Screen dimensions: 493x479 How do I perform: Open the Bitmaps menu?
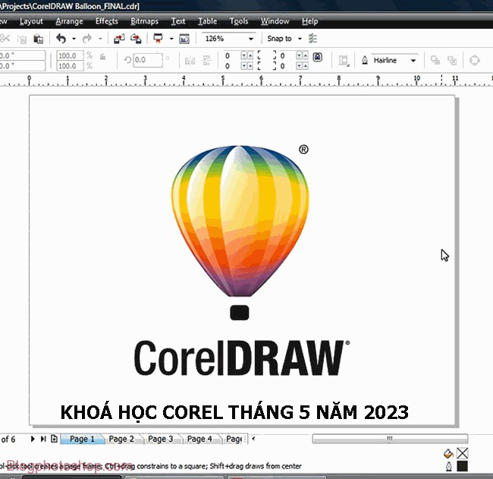coord(144,21)
